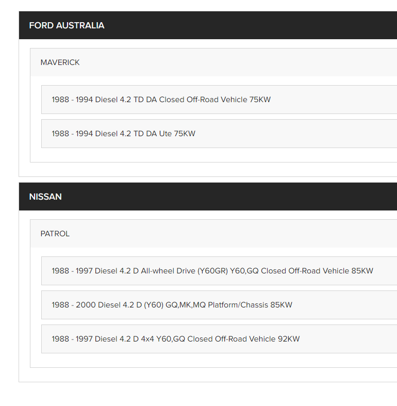
Task: Click the PATROL model label
Action: 55,234
